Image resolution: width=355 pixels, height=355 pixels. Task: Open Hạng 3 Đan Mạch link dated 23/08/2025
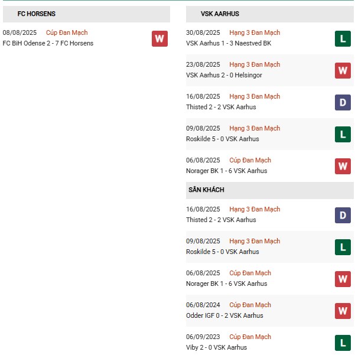click(x=255, y=65)
